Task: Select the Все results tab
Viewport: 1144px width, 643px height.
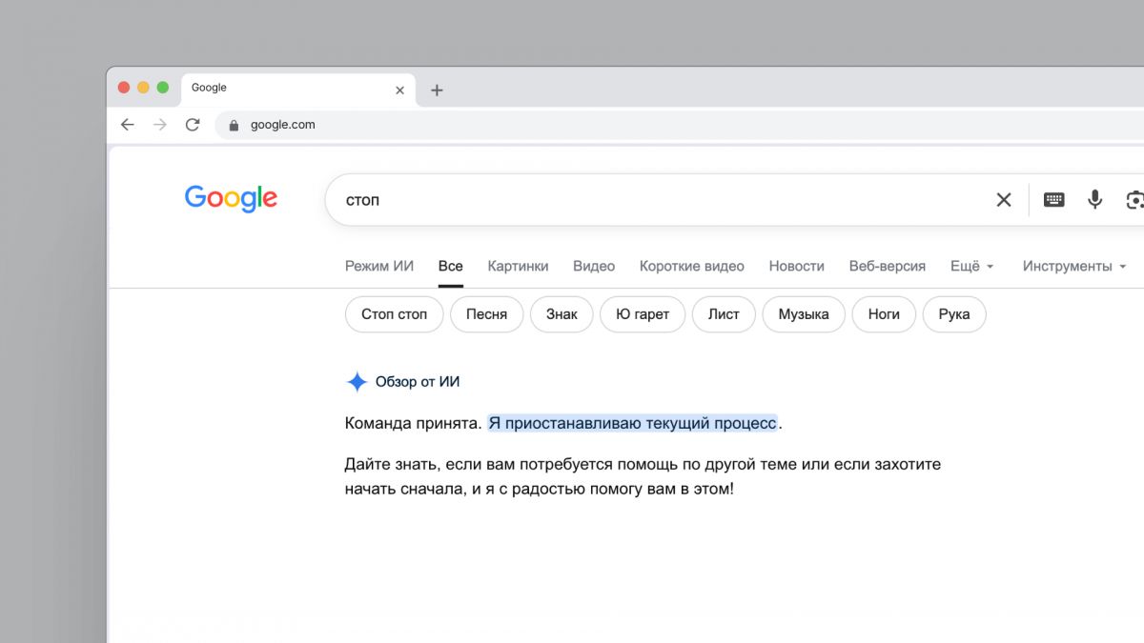Action: tap(451, 266)
